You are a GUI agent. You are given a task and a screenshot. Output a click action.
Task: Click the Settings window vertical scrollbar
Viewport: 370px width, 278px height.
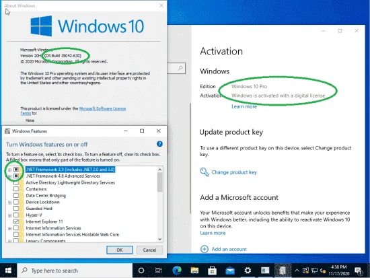[190, 158]
